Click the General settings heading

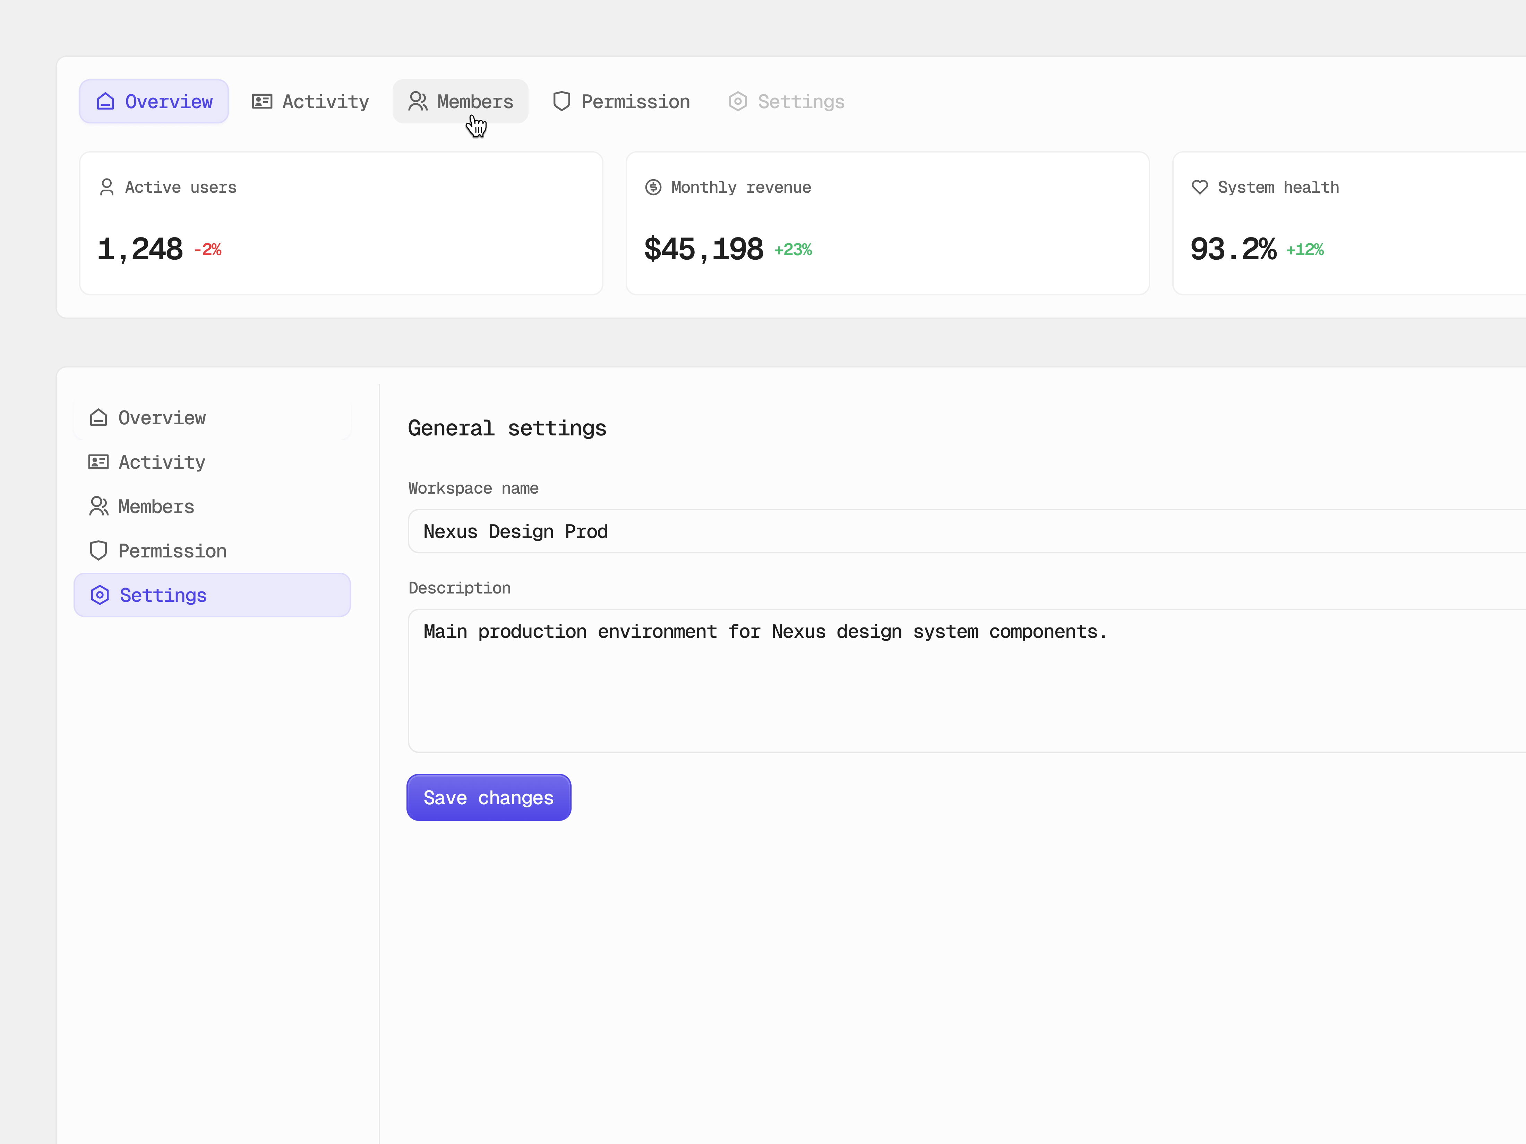pos(507,428)
